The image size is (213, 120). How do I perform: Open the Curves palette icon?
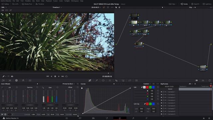tap(90, 80)
